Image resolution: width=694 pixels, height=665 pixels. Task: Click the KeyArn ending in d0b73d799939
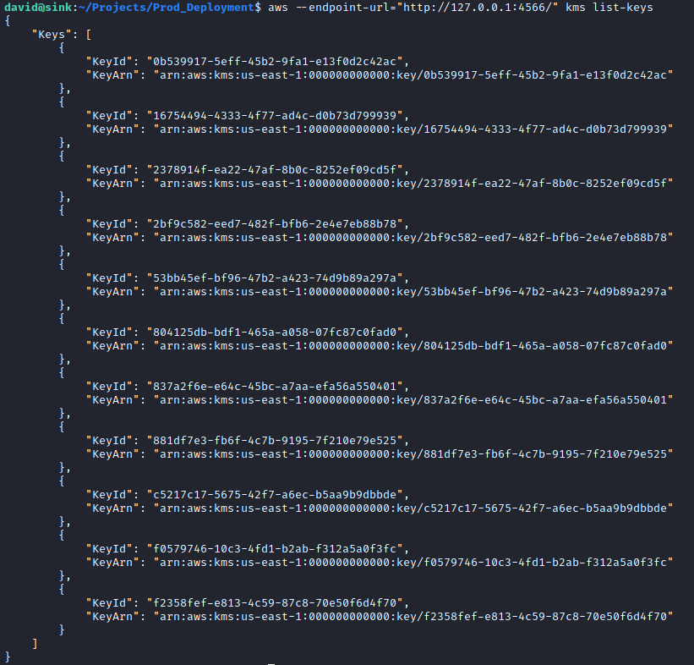(x=413, y=129)
